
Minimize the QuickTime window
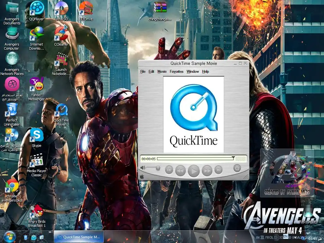click(235, 64)
